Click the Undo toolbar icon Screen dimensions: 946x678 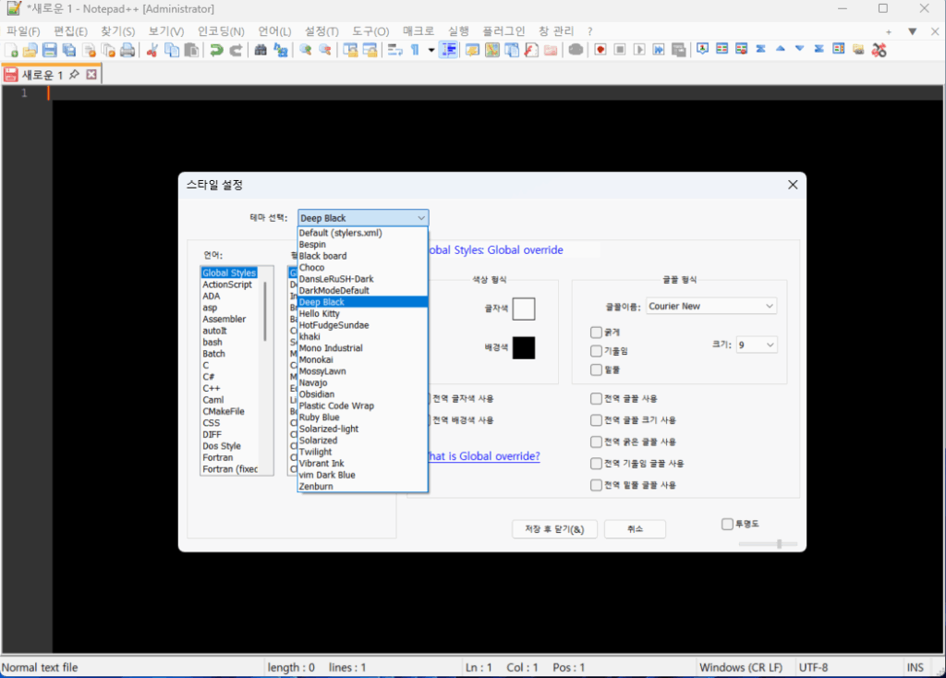(216, 50)
